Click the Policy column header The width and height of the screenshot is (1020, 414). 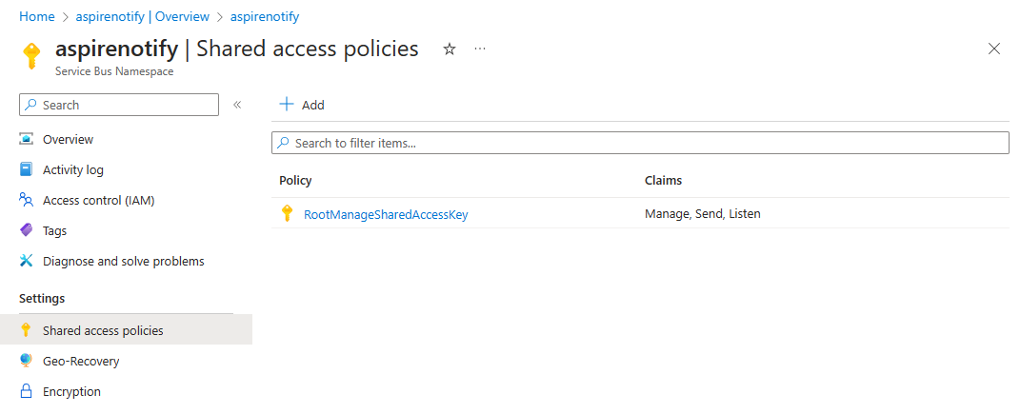click(295, 181)
